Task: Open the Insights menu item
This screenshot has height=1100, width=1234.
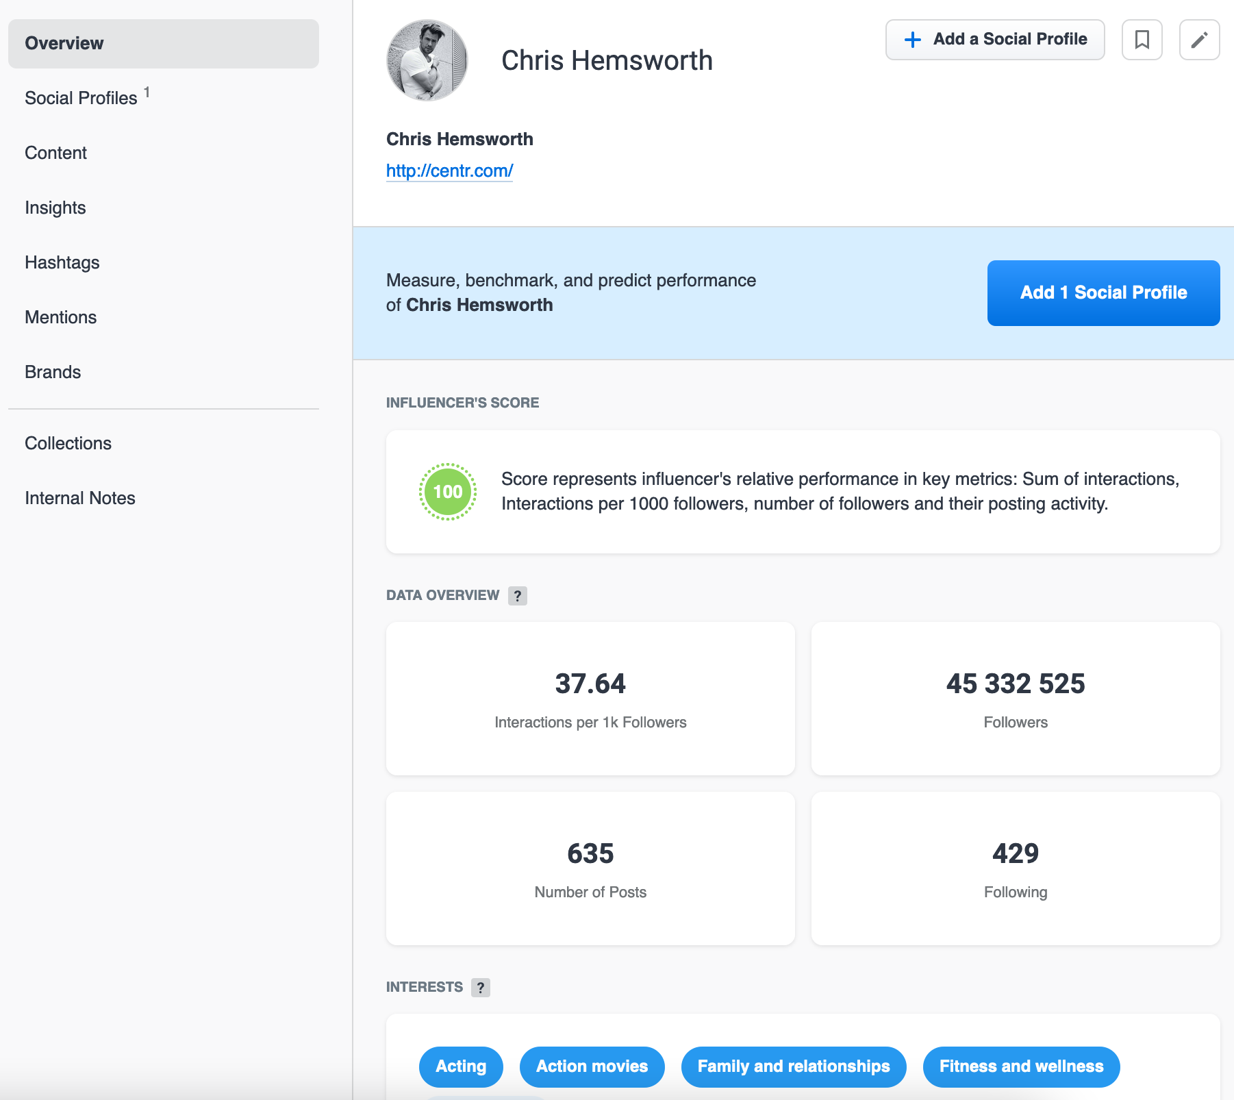Action: point(55,208)
